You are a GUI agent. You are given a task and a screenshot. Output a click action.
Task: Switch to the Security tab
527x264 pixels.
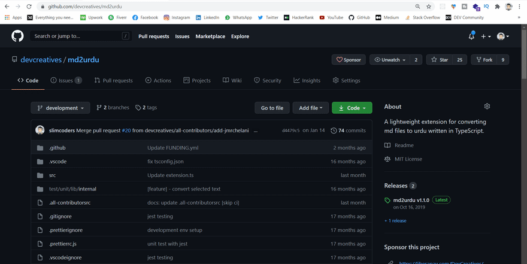pos(268,80)
